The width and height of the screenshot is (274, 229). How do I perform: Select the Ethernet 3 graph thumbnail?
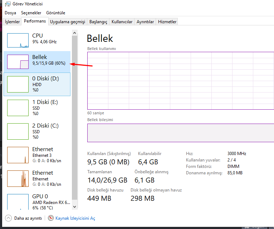(x=18, y=155)
